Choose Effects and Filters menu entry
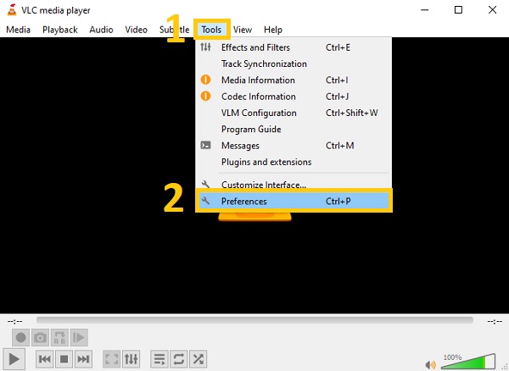 [x=294, y=47]
